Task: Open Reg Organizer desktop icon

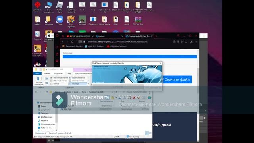Action: [71, 21]
